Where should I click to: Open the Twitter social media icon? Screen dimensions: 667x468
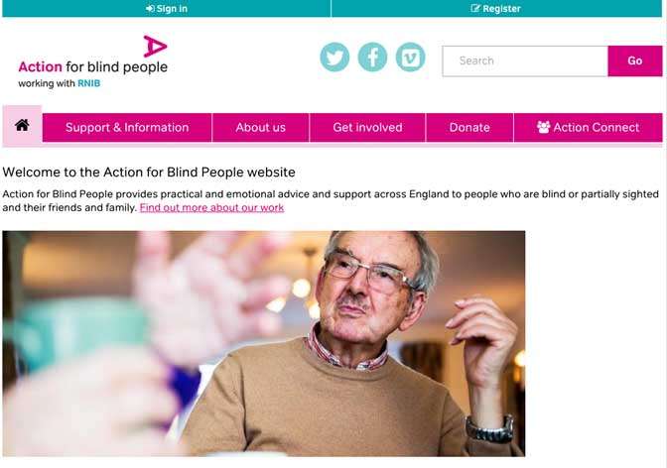pos(334,57)
